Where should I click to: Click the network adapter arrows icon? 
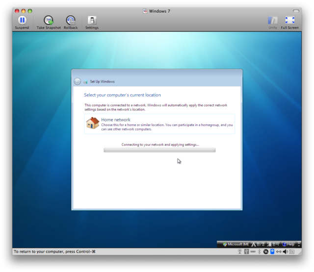279,251
